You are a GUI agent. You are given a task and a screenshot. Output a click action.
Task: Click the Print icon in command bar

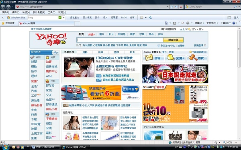coord(188,23)
